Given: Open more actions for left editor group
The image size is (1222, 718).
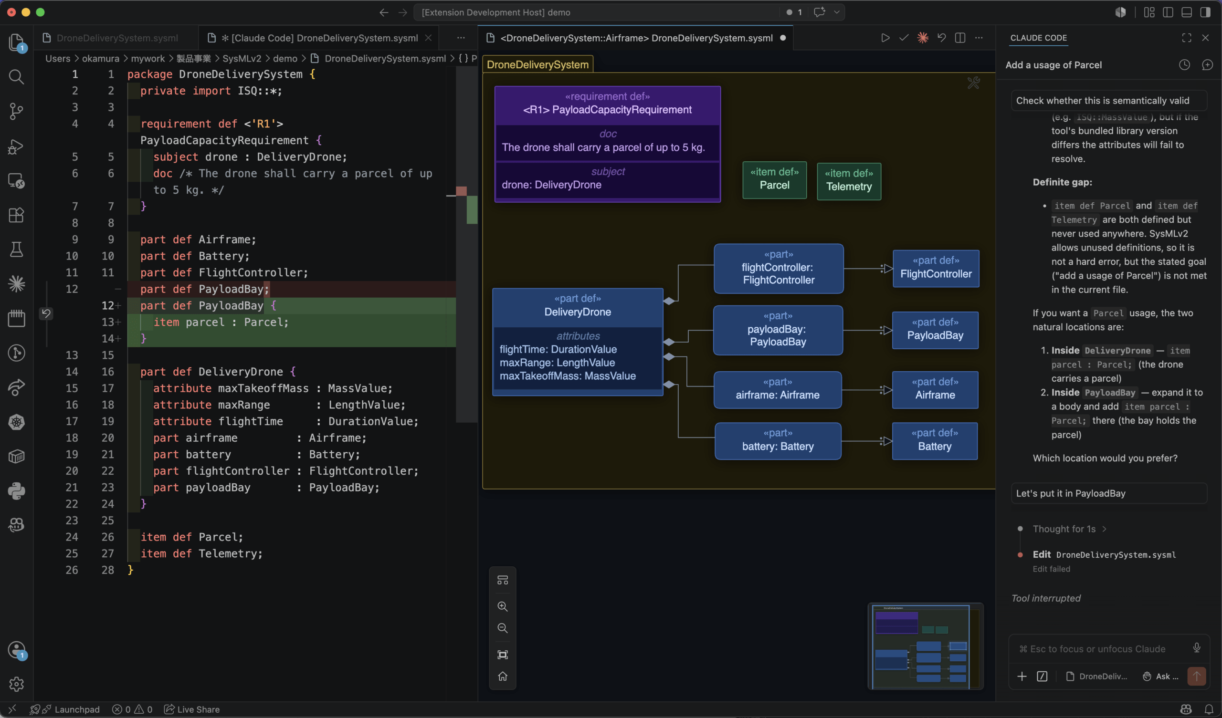Looking at the screenshot, I should 461,38.
